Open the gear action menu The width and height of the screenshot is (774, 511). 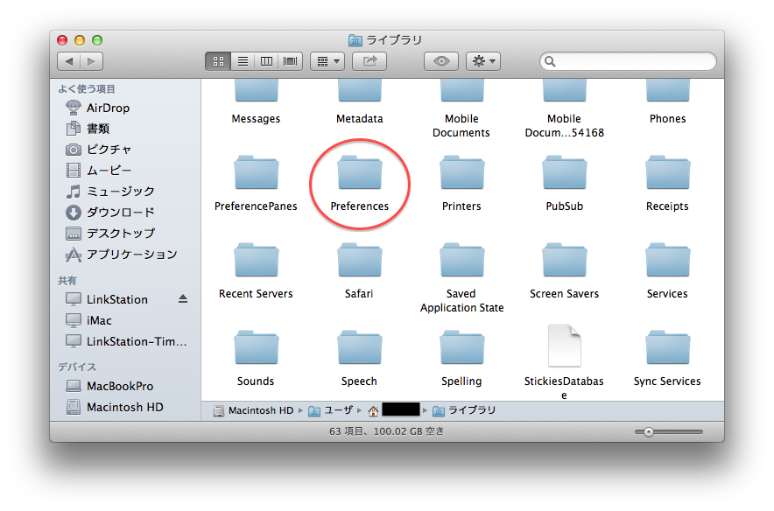(483, 61)
